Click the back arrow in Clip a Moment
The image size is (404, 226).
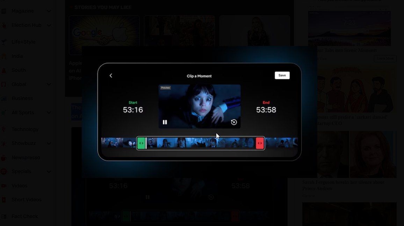tap(111, 76)
